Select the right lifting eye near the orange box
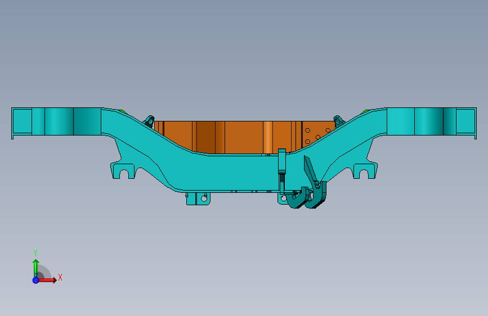 click(339, 121)
